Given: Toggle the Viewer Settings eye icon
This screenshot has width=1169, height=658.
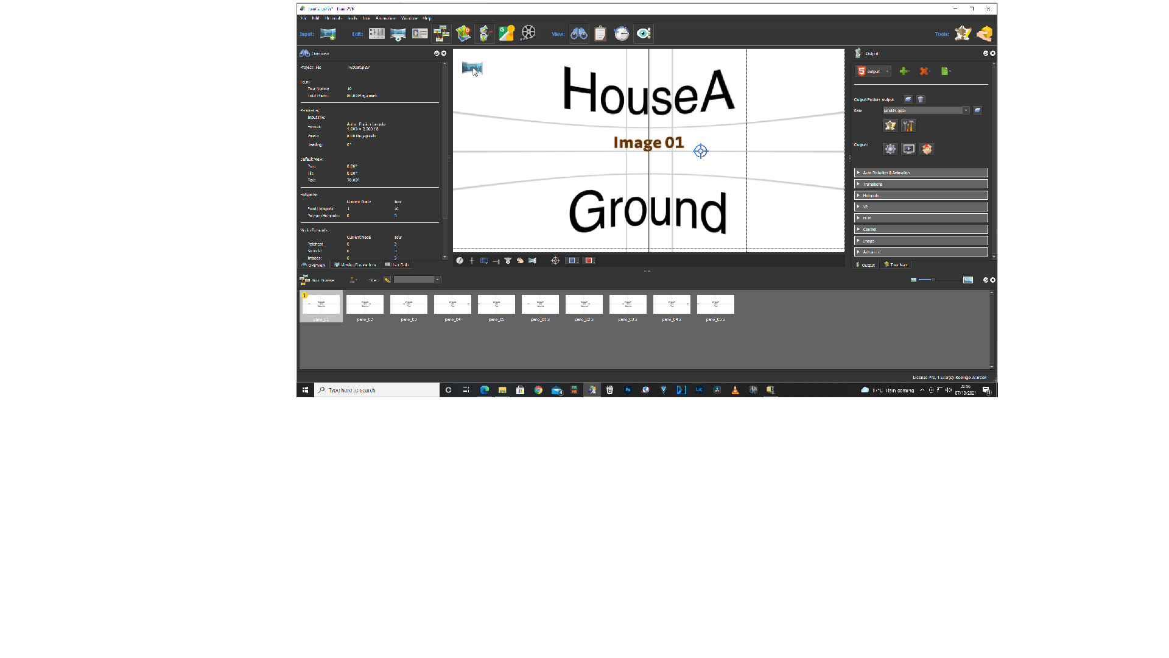Looking at the screenshot, I should coord(644,34).
